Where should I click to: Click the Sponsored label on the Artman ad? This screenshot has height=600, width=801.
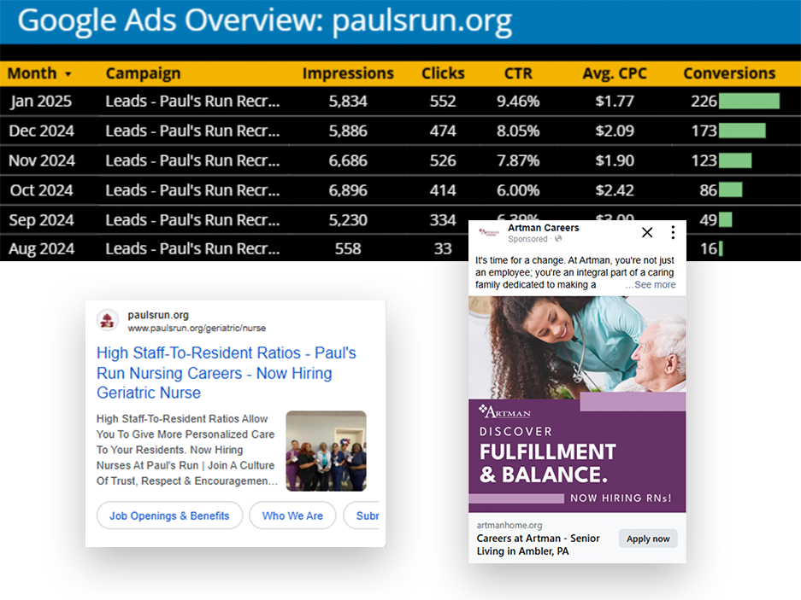[x=527, y=239]
